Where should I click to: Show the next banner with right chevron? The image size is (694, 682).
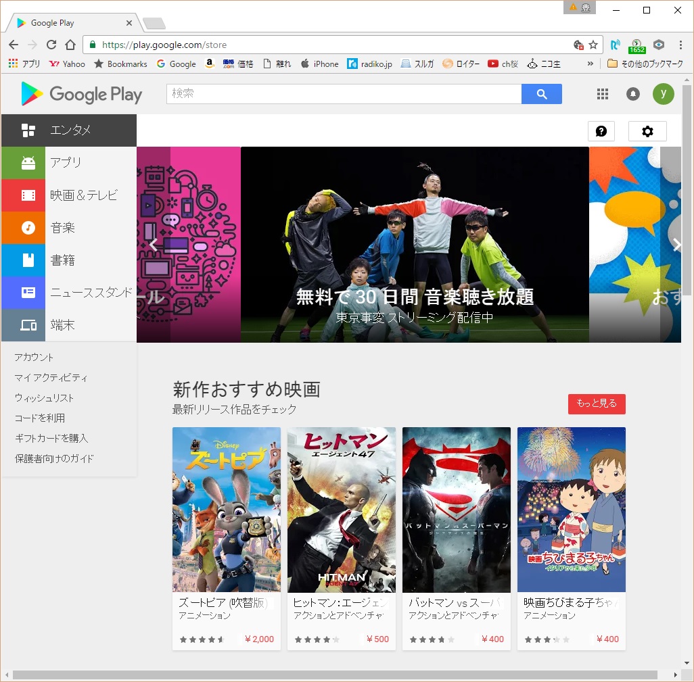(676, 245)
